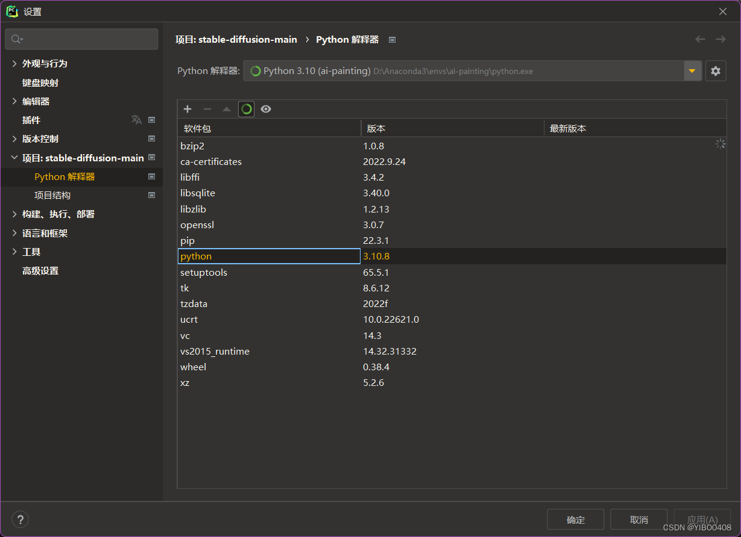The width and height of the screenshot is (741, 537).
Task: Open the interpreter settings gear icon
Action: [x=715, y=71]
